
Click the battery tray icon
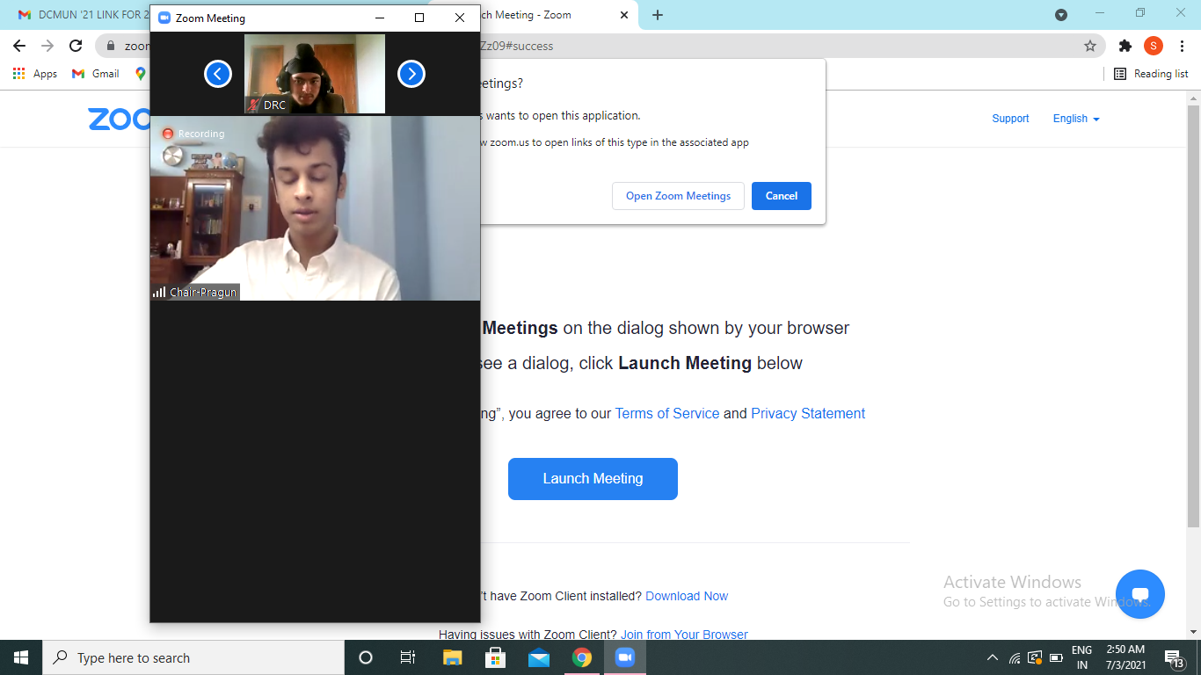pos(1056,657)
